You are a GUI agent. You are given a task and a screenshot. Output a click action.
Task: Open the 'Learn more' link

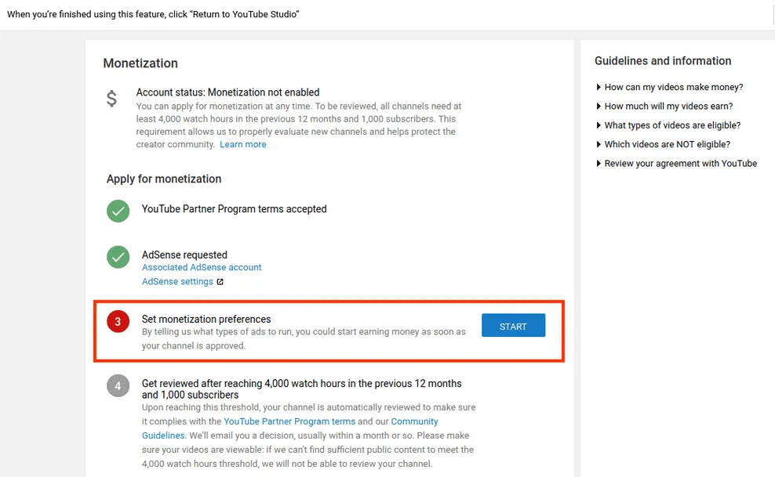242,144
